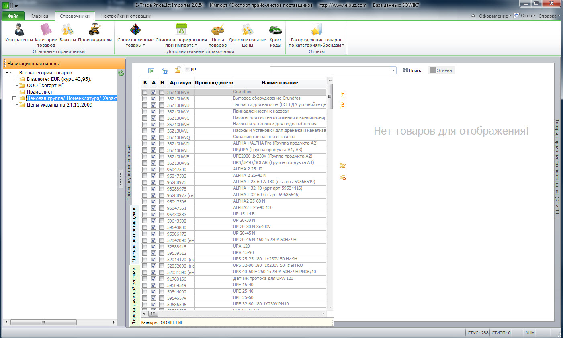Click the green arrow export toolbar icon
Screen dimensions: 563x338
point(151,70)
